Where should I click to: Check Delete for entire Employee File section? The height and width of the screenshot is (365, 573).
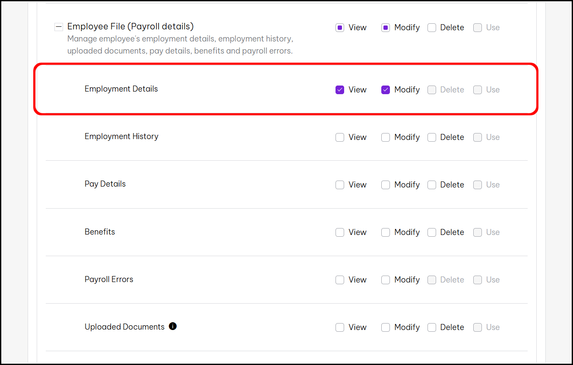click(432, 28)
